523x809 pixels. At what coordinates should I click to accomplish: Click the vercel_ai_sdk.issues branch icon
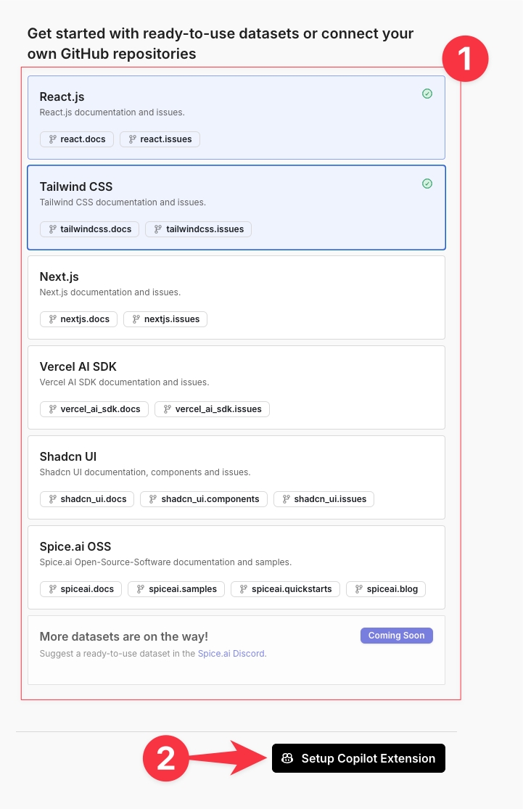168,409
